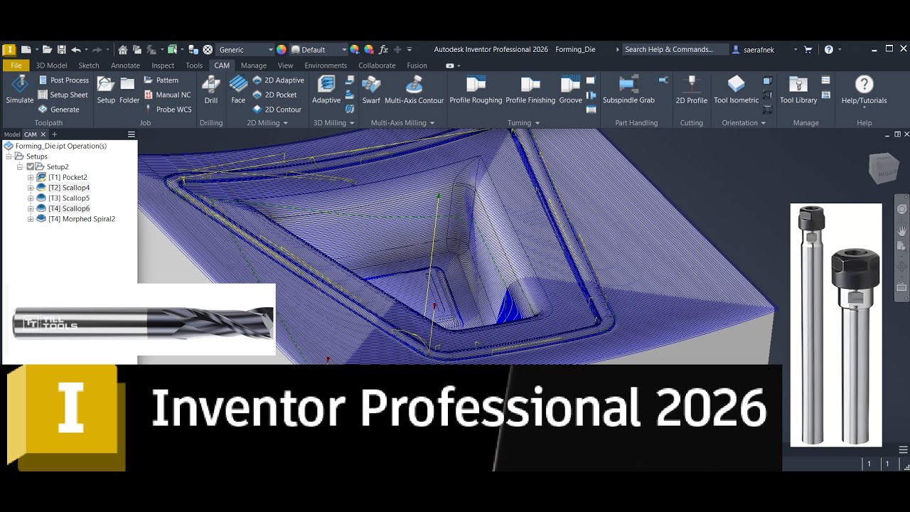Open the Inspect ribbon tab

coord(163,65)
